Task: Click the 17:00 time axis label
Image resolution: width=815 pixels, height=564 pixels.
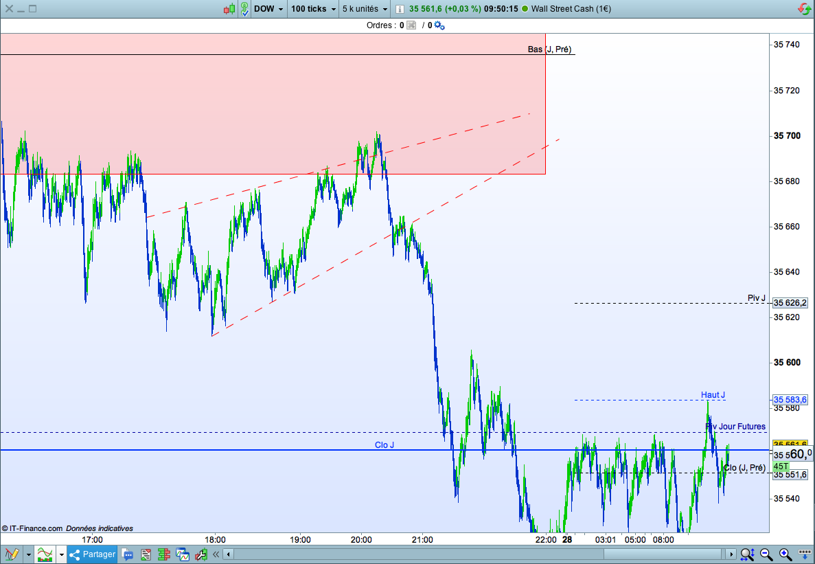Action: [x=92, y=540]
